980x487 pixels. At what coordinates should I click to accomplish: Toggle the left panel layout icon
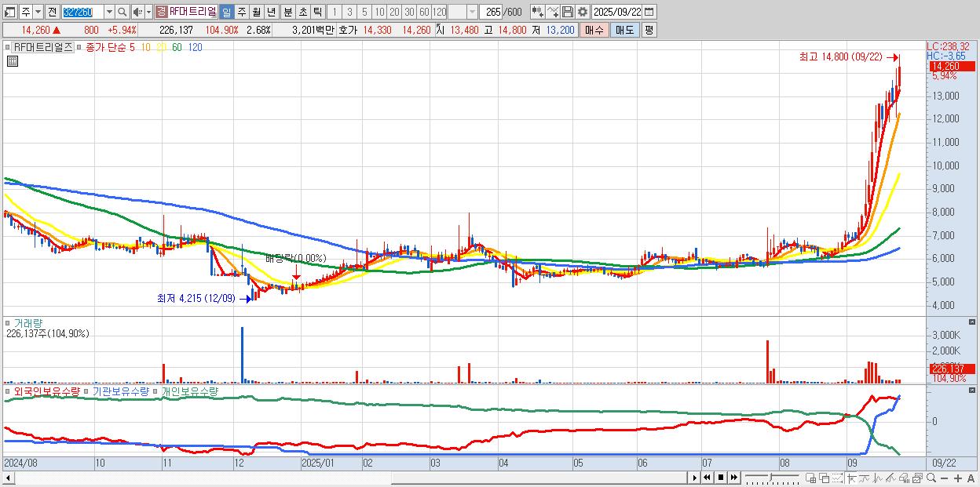(x=10, y=12)
